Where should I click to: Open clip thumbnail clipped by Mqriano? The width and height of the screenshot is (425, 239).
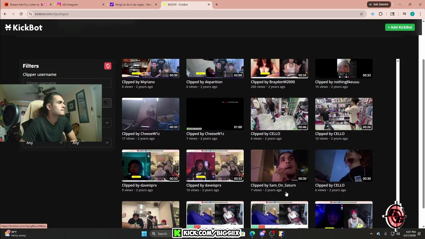coord(150,68)
